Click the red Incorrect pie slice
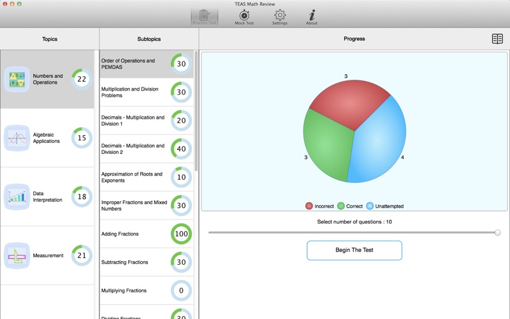The height and width of the screenshot is (319, 510). pos(349,103)
